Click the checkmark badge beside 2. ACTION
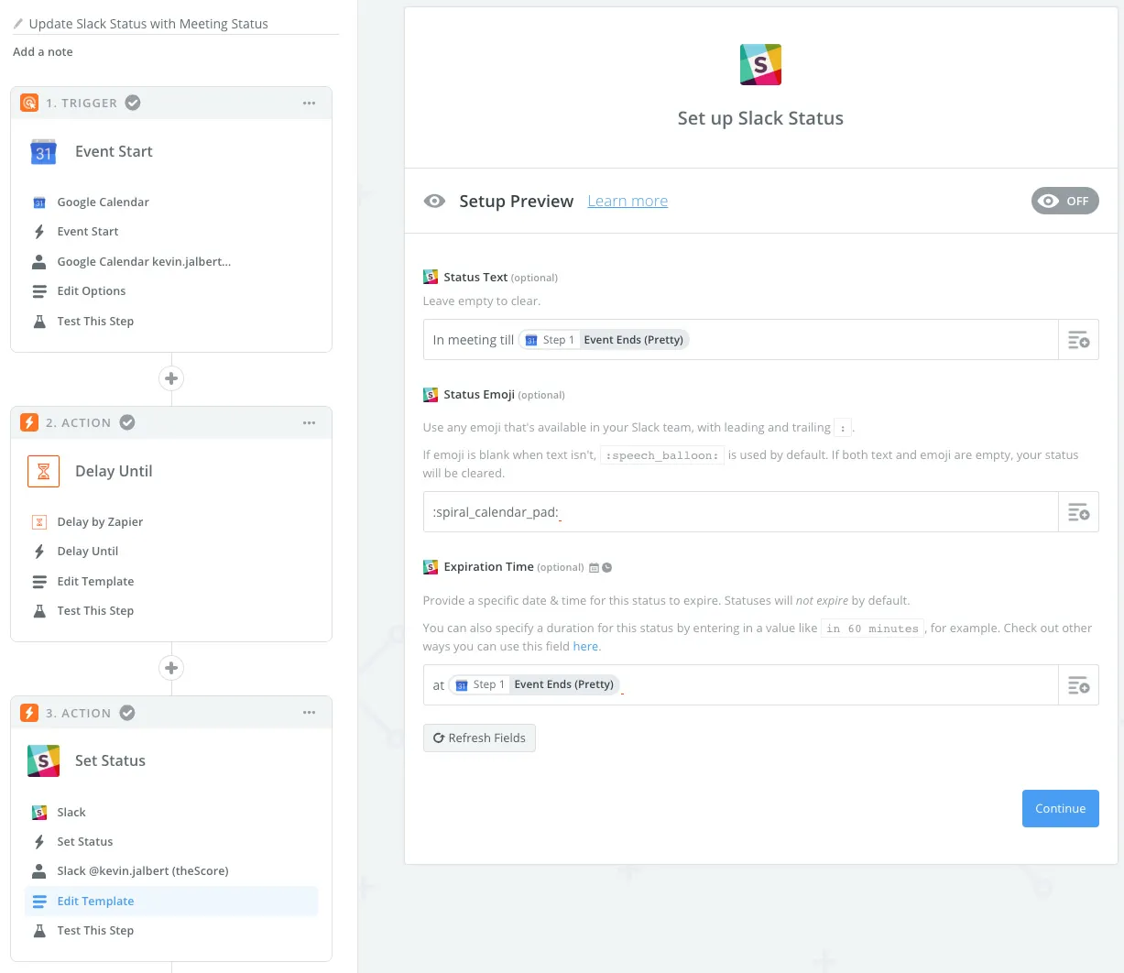The height and width of the screenshot is (973, 1124). pos(127,422)
